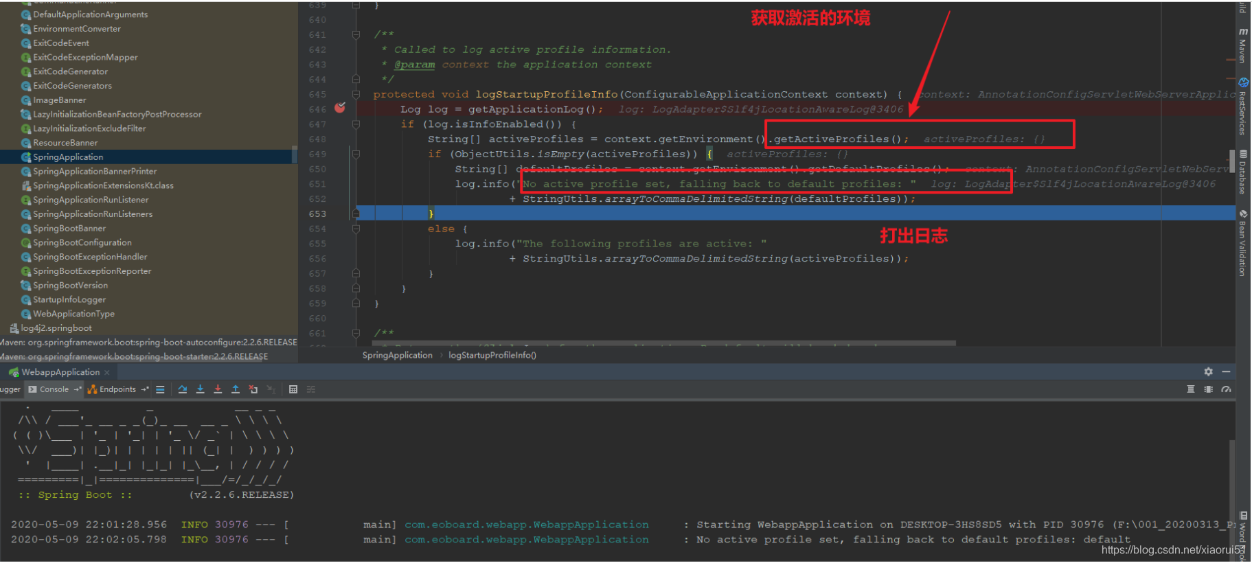The width and height of the screenshot is (1252, 563).
Task: Open debug panel settings gear
Action: click(1208, 371)
